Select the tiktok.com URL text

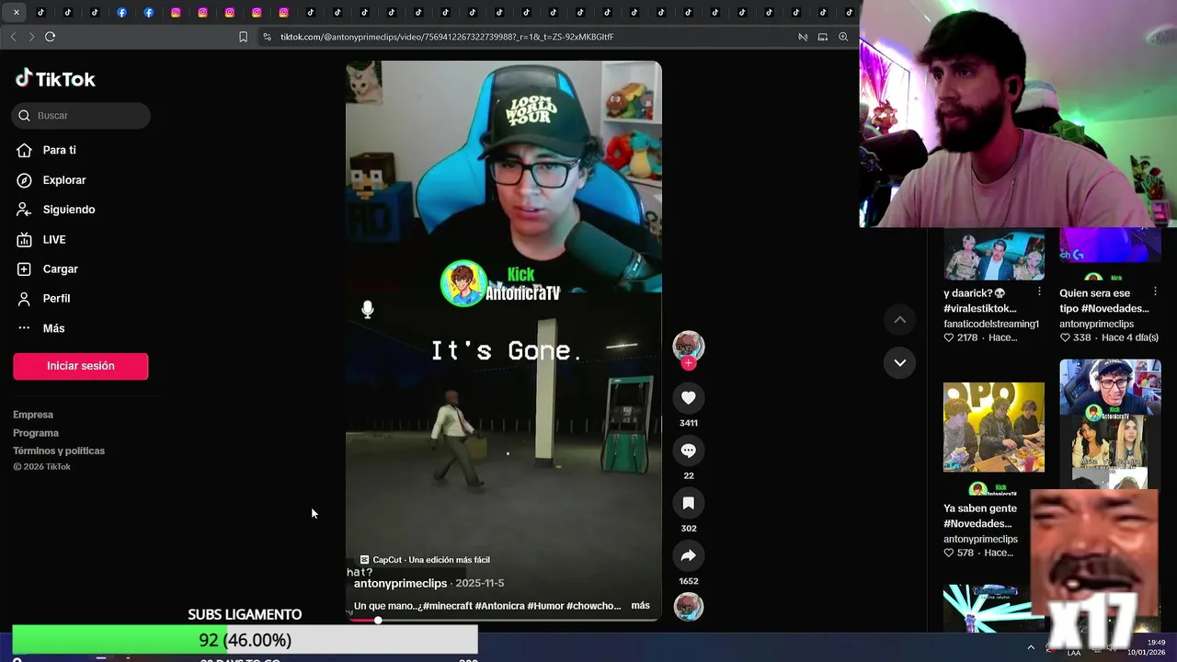447,37
